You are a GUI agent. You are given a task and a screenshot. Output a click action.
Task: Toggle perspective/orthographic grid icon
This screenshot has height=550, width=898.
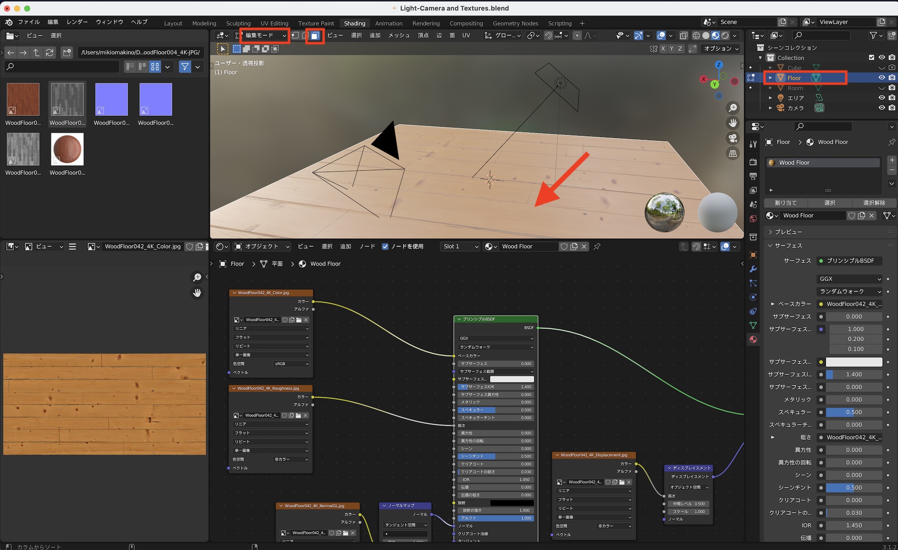click(x=733, y=153)
